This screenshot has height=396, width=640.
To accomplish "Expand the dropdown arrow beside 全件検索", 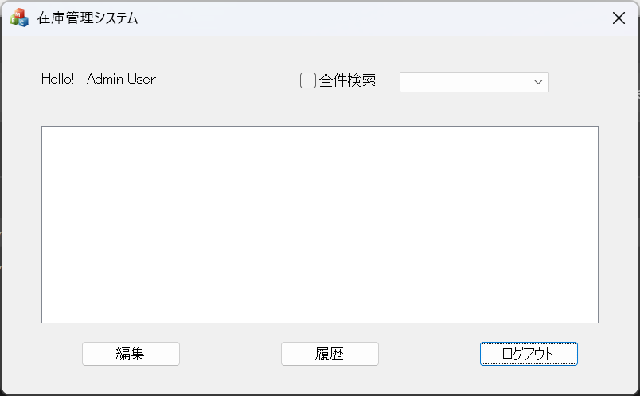I will (x=538, y=82).
